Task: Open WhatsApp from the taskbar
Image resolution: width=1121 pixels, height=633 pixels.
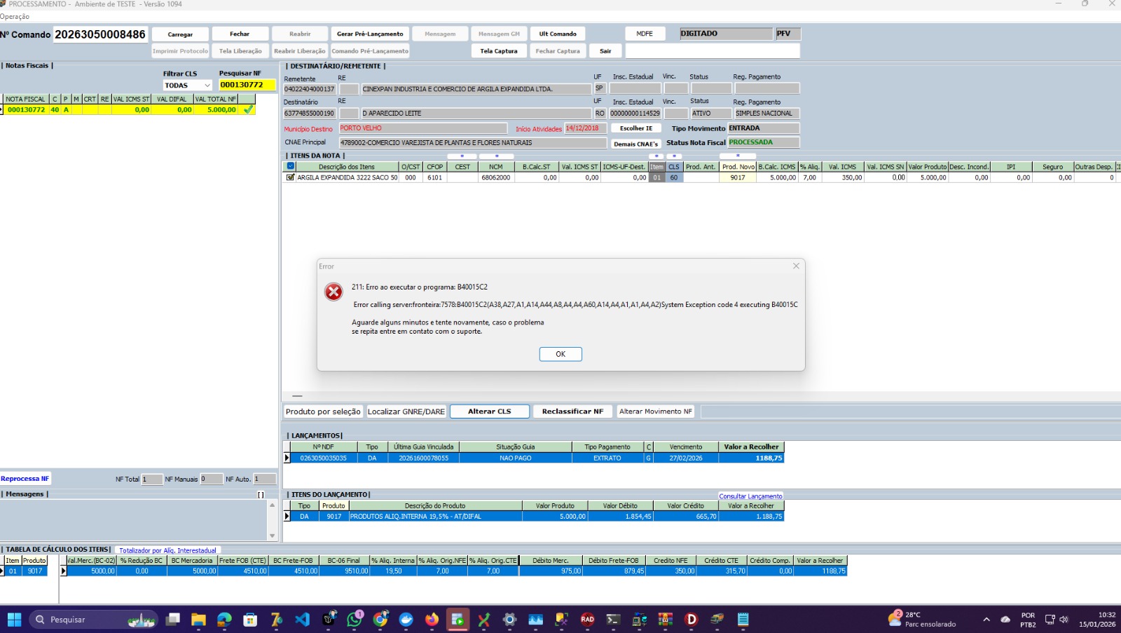Action: tap(355, 619)
